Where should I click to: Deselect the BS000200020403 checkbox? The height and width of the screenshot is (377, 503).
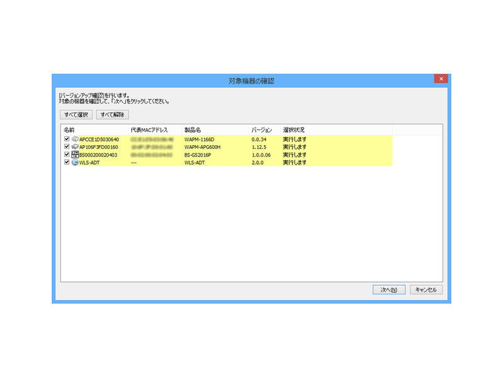[67, 155]
